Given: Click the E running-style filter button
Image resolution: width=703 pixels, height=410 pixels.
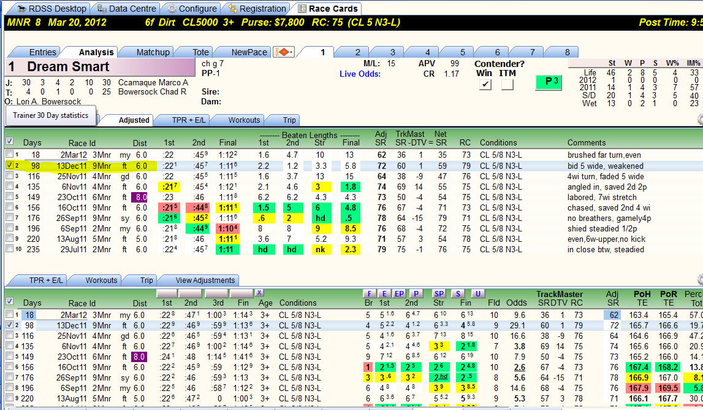Looking at the screenshot, I should point(384,294).
